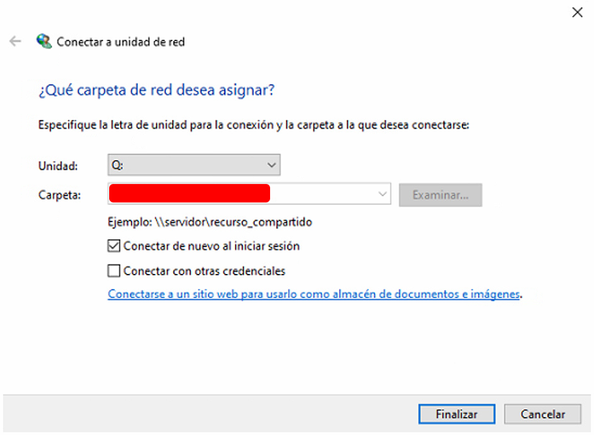This screenshot has width=594, height=435.
Task: Close the Conectar a unidad de red dialog
Action: tap(577, 12)
